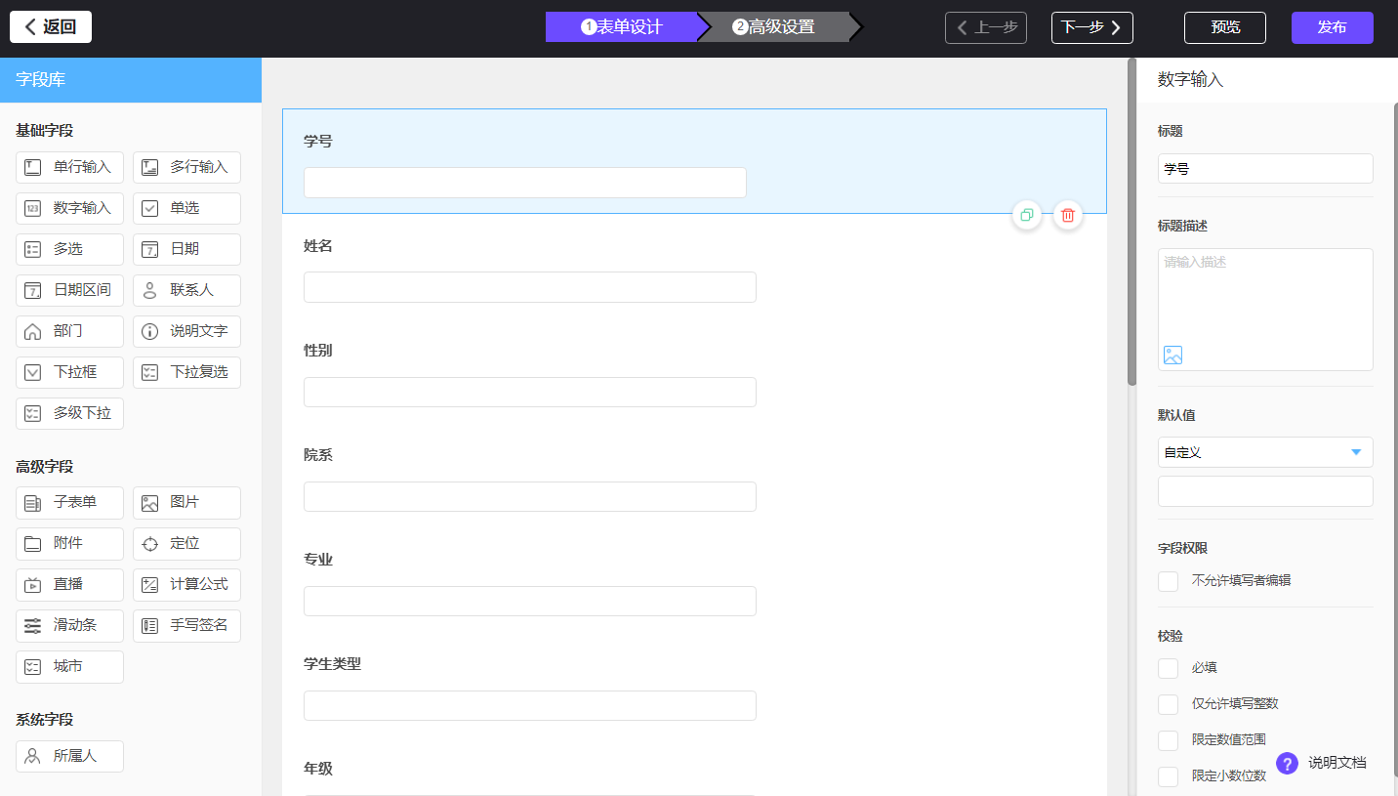This screenshot has width=1398, height=796.
Task: Click the custom default value input
Action: [x=1265, y=491]
